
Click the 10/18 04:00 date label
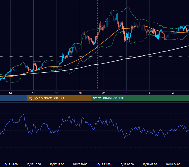tap(173, 164)
